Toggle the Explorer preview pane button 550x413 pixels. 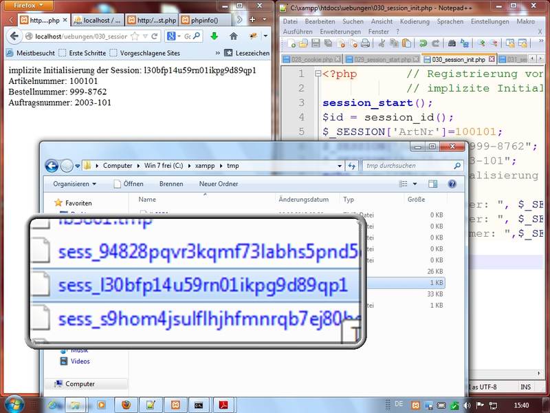tap(432, 184)
